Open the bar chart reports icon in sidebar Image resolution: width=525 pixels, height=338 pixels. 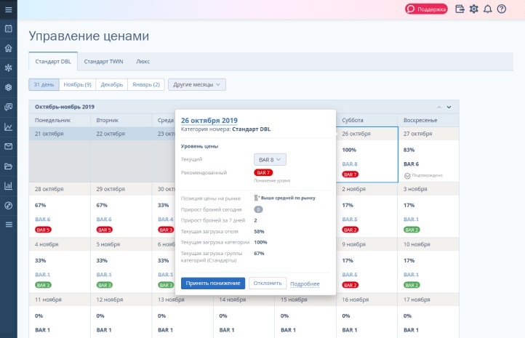click(9, 186)
